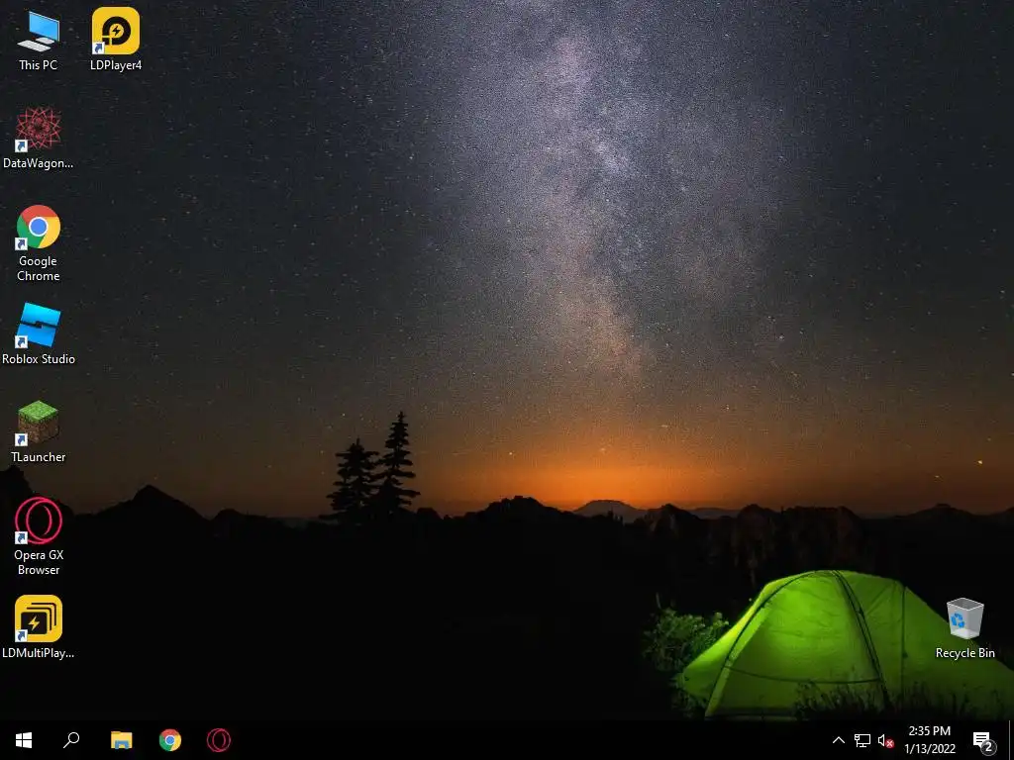Select the Opera GX Browser desktop shortcut
1014x760 pixels.
click(39, 537)
